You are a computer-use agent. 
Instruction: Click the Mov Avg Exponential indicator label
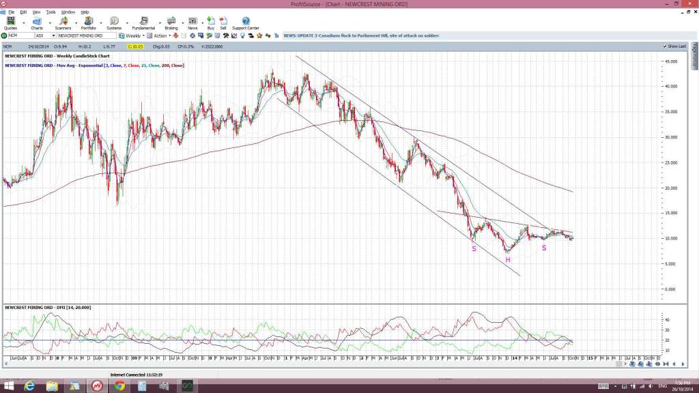tap(94, 65)
